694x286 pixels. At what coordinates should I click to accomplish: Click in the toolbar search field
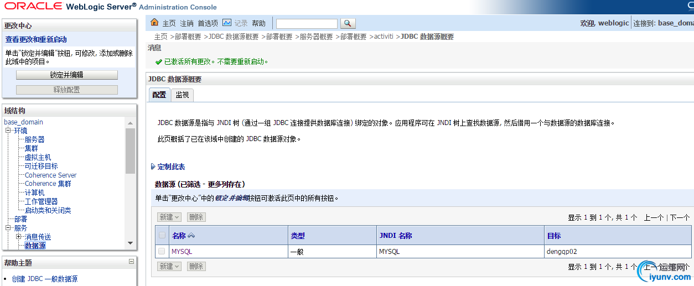pyautogui.click(x=307, y=23)
